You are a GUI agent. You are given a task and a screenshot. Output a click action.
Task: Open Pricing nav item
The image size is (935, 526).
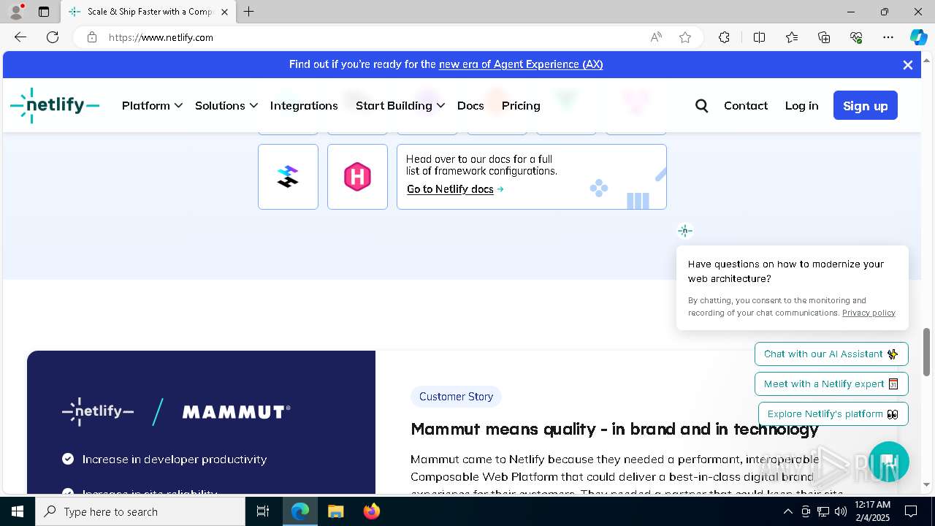521,106
